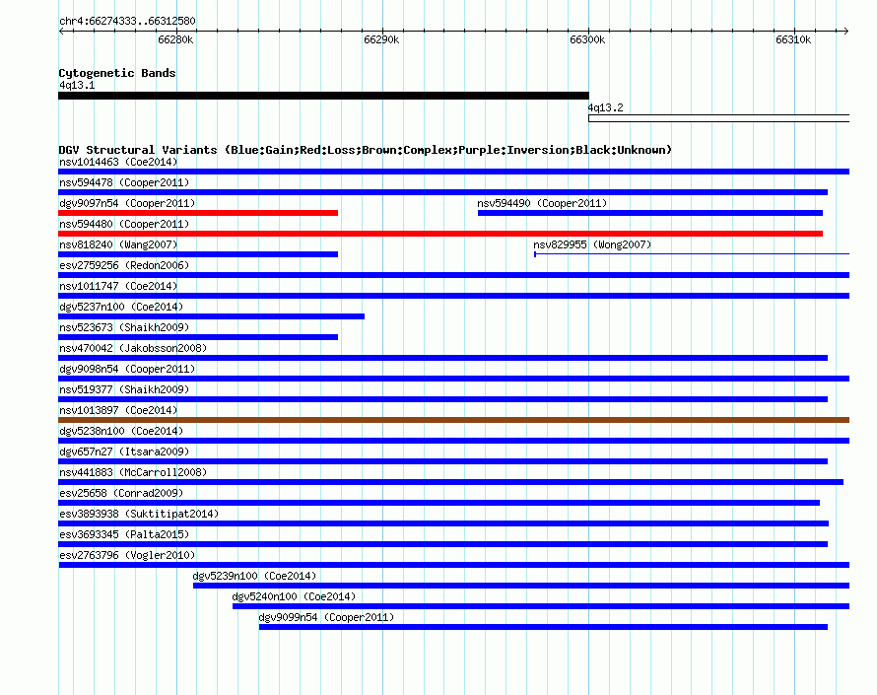Click the right arrow on the ruler
The width and height of the screenshot is (877, 695).
[845, 32]
